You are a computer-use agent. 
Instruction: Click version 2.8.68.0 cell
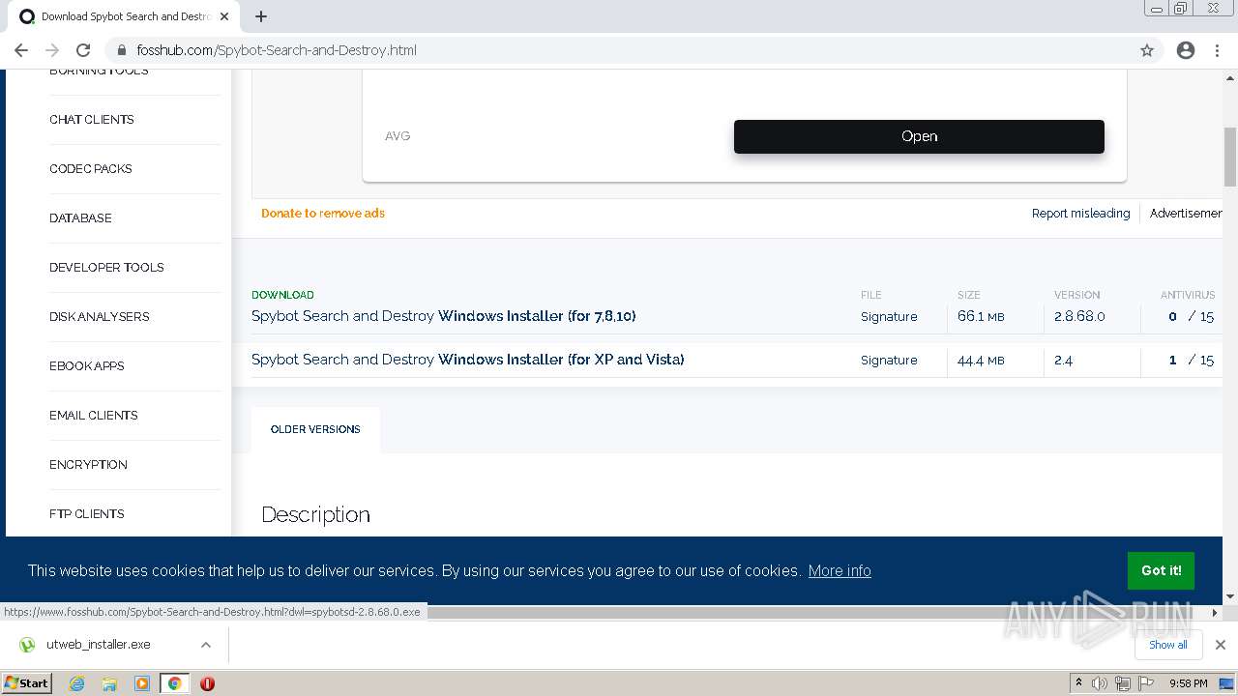point(1079,316)
